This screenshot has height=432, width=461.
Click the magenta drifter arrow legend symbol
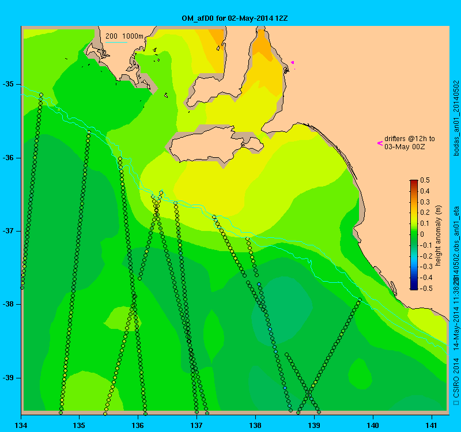[380, 143]
